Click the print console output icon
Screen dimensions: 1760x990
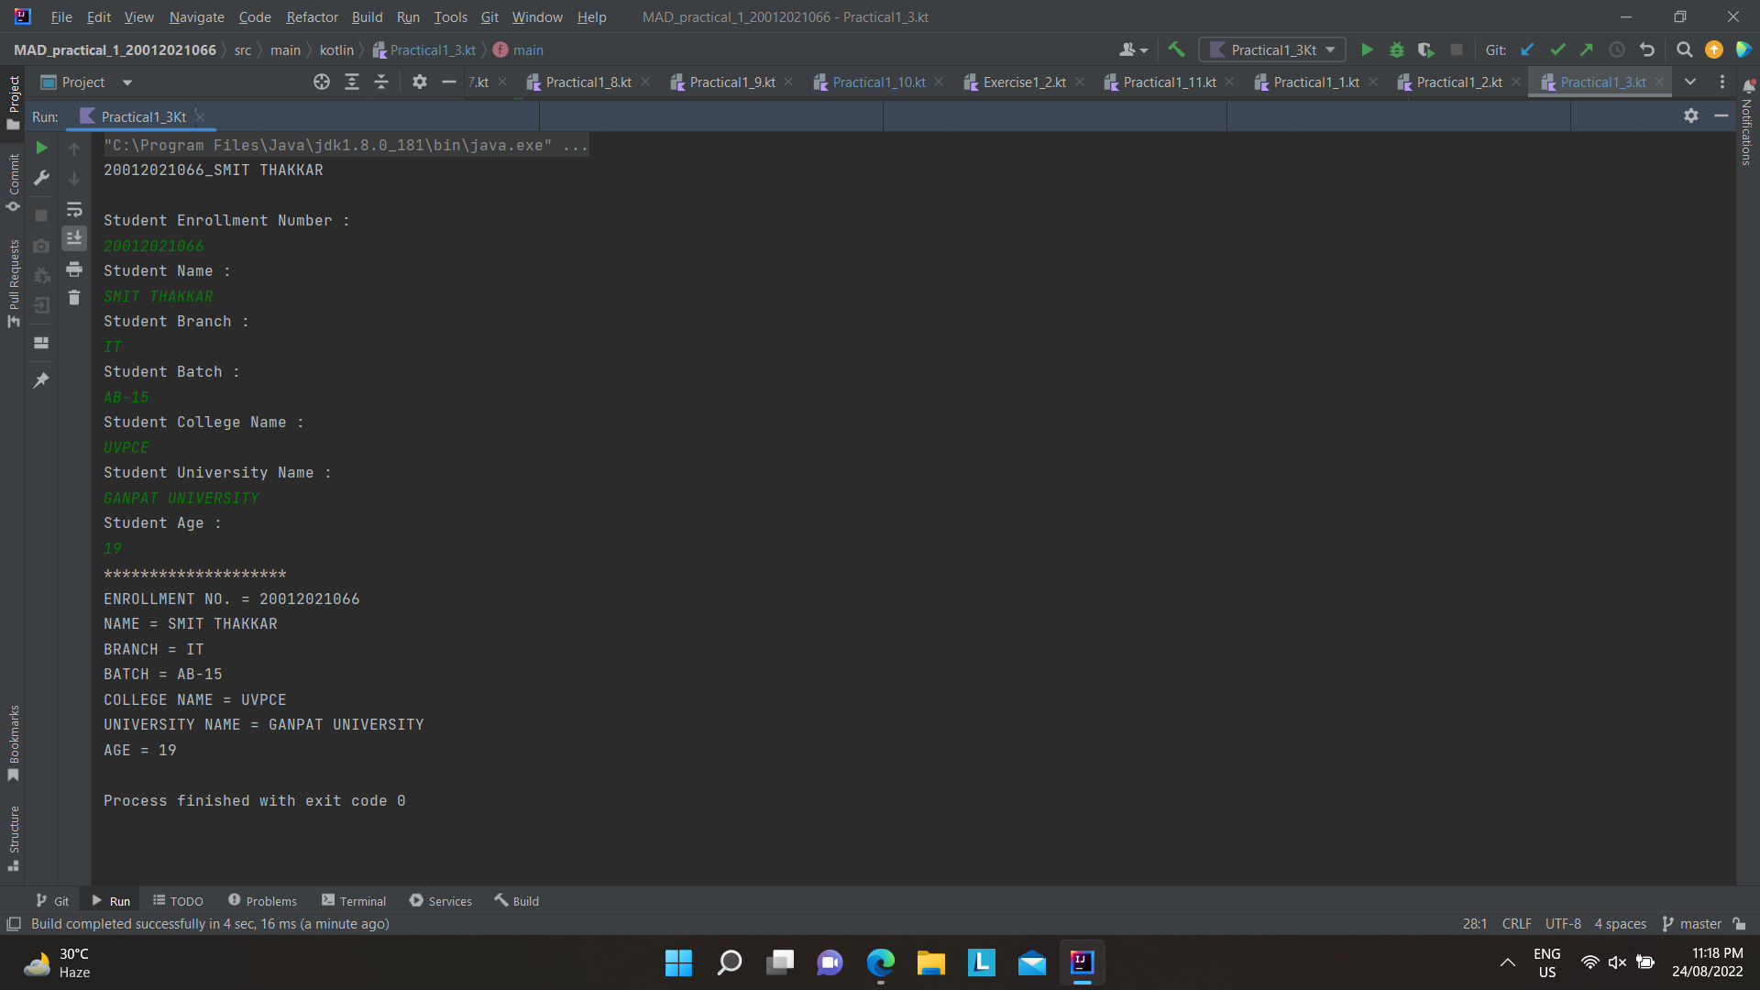pos(74,269)
